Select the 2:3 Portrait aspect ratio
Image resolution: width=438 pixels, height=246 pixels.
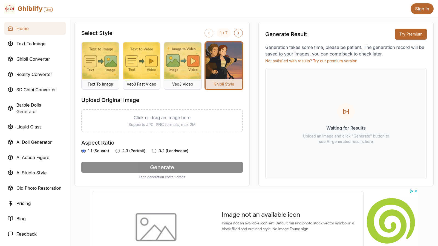pyautogui.click(x=118, y=151)
